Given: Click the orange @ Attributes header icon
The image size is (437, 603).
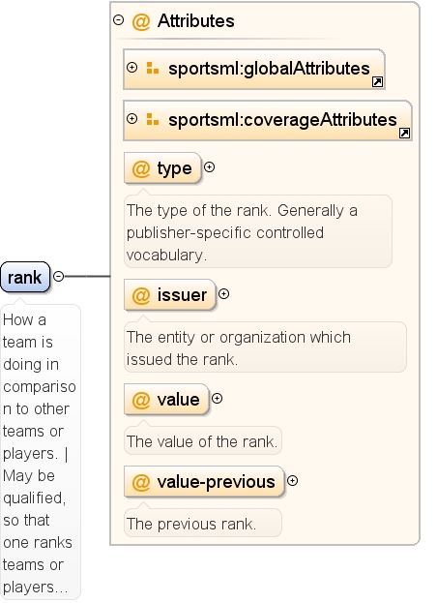Looking at the screenshot, I should (141, 21).
